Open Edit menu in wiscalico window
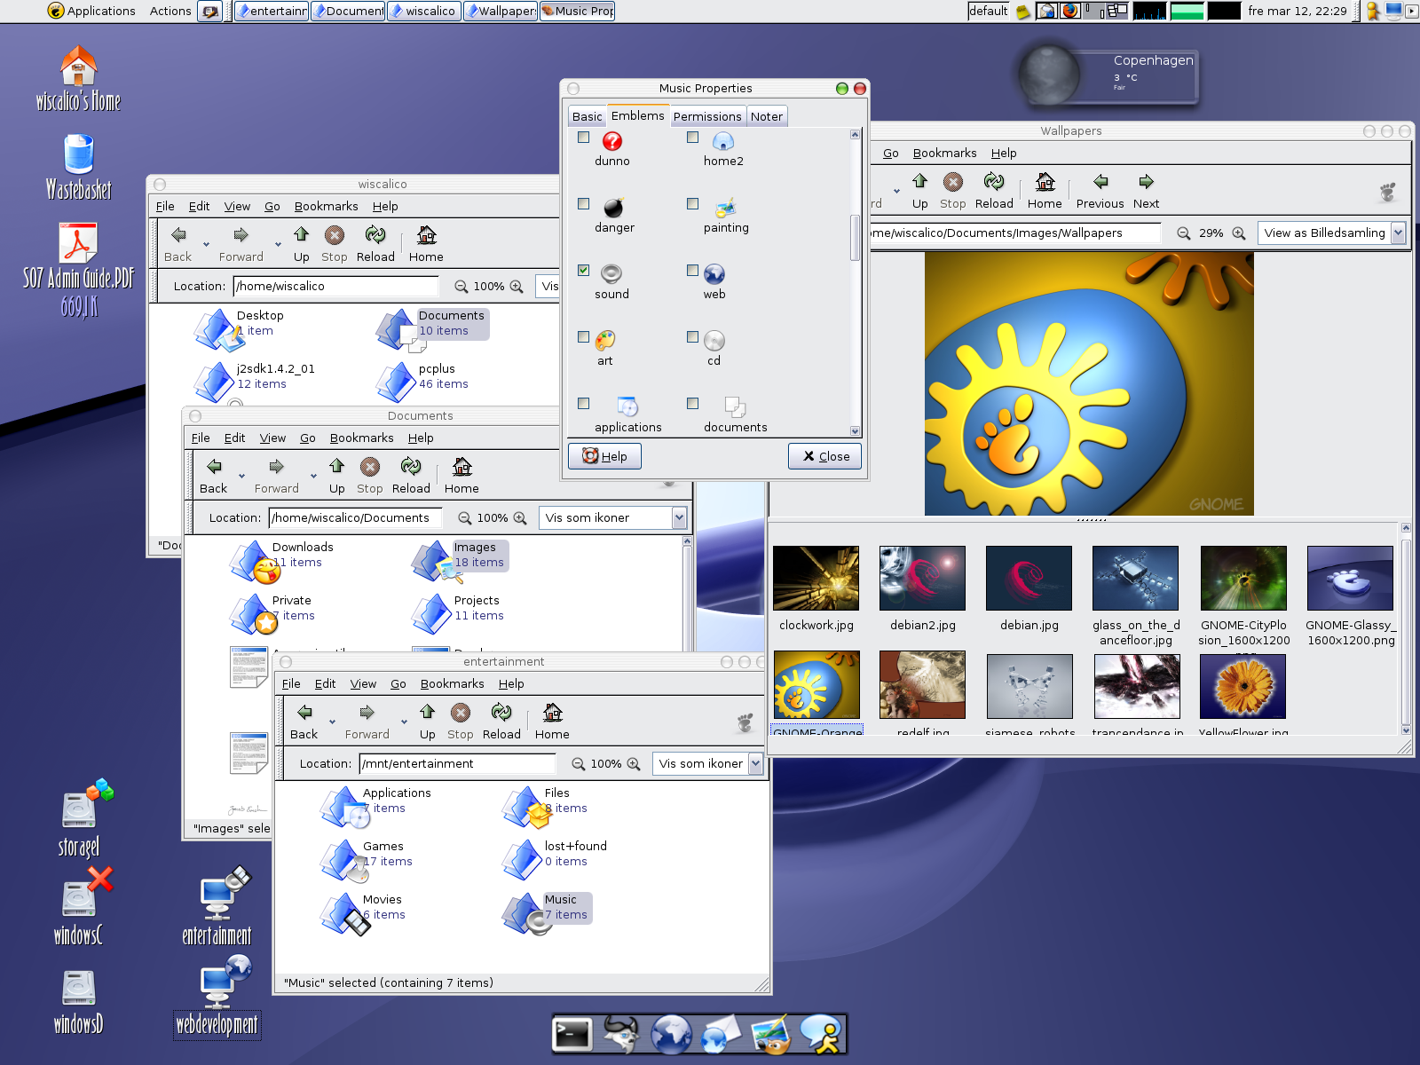 pyautogui.click(x=199, y=206)
